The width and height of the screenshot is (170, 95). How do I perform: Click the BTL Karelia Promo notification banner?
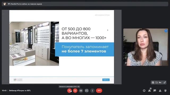coord(85,4)
